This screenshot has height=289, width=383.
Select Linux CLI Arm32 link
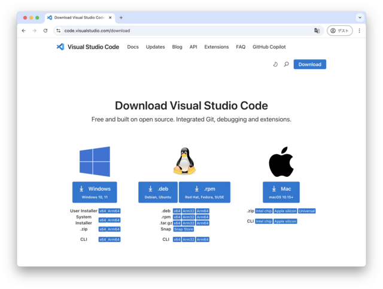click(189, 239)
